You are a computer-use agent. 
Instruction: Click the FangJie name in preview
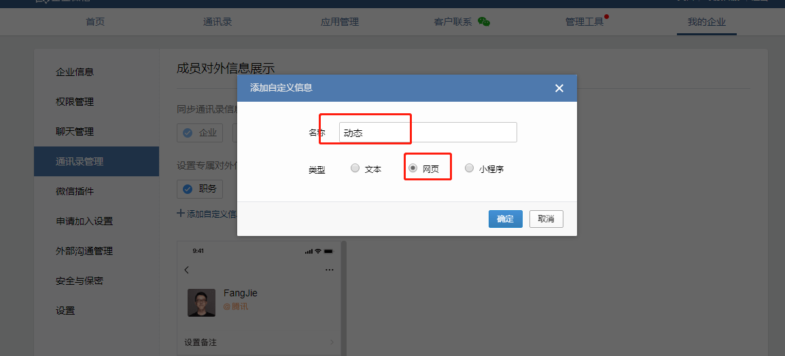click(241, 293)
